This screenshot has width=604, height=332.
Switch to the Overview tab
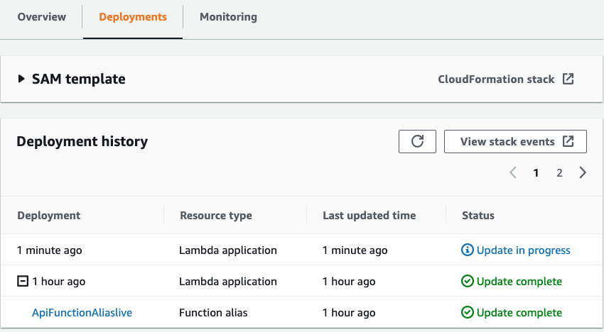42,17
